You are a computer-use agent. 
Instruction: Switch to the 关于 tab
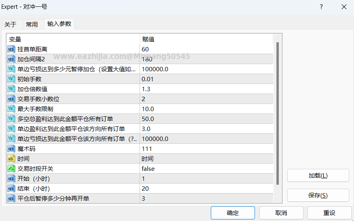tap(10, 24)
